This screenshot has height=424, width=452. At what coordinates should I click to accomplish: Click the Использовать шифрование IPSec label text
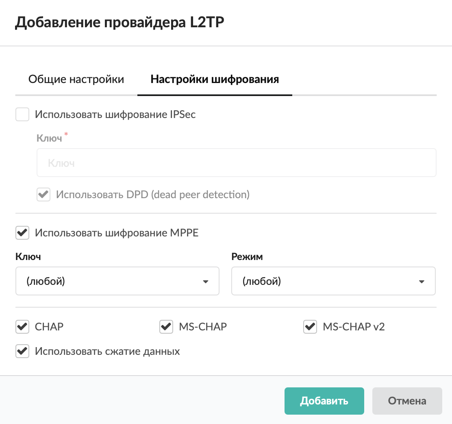click(x=115, y=114)
